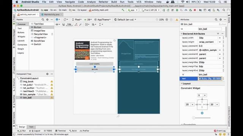Open the Terminal tool window
243x136 pixels.
pyautogui.click(x=61, y=131)
